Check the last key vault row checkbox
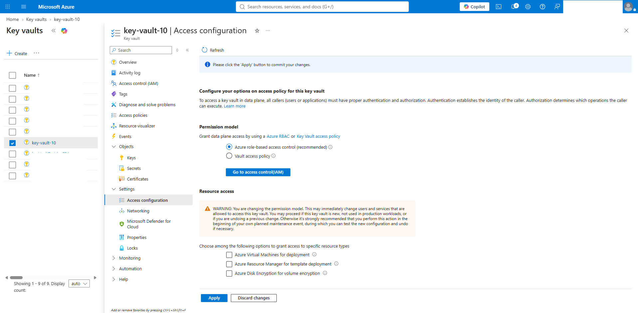 [12, 176]
